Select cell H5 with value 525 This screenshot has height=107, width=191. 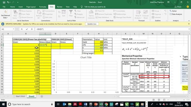click(99, 48)
